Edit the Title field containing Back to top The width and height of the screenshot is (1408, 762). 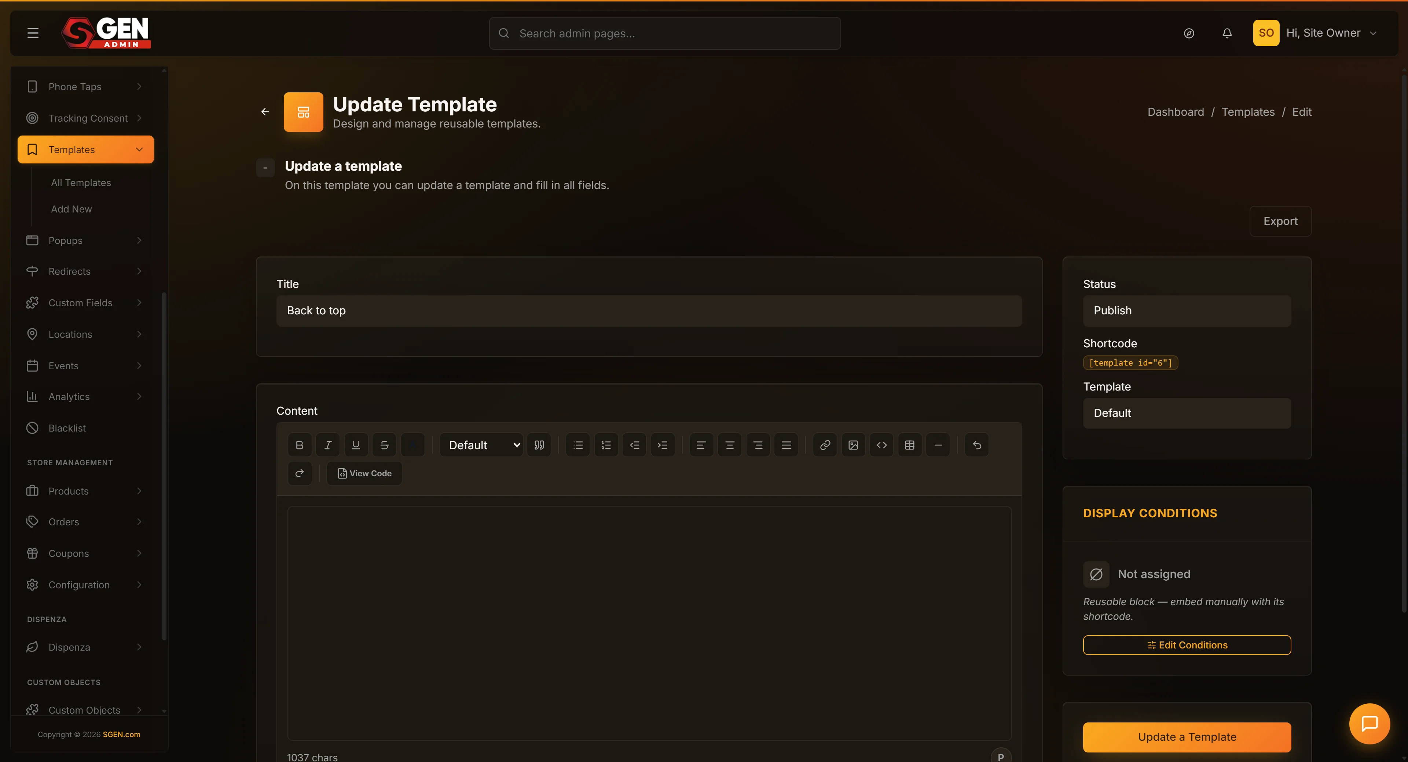[x=649, y=311]
